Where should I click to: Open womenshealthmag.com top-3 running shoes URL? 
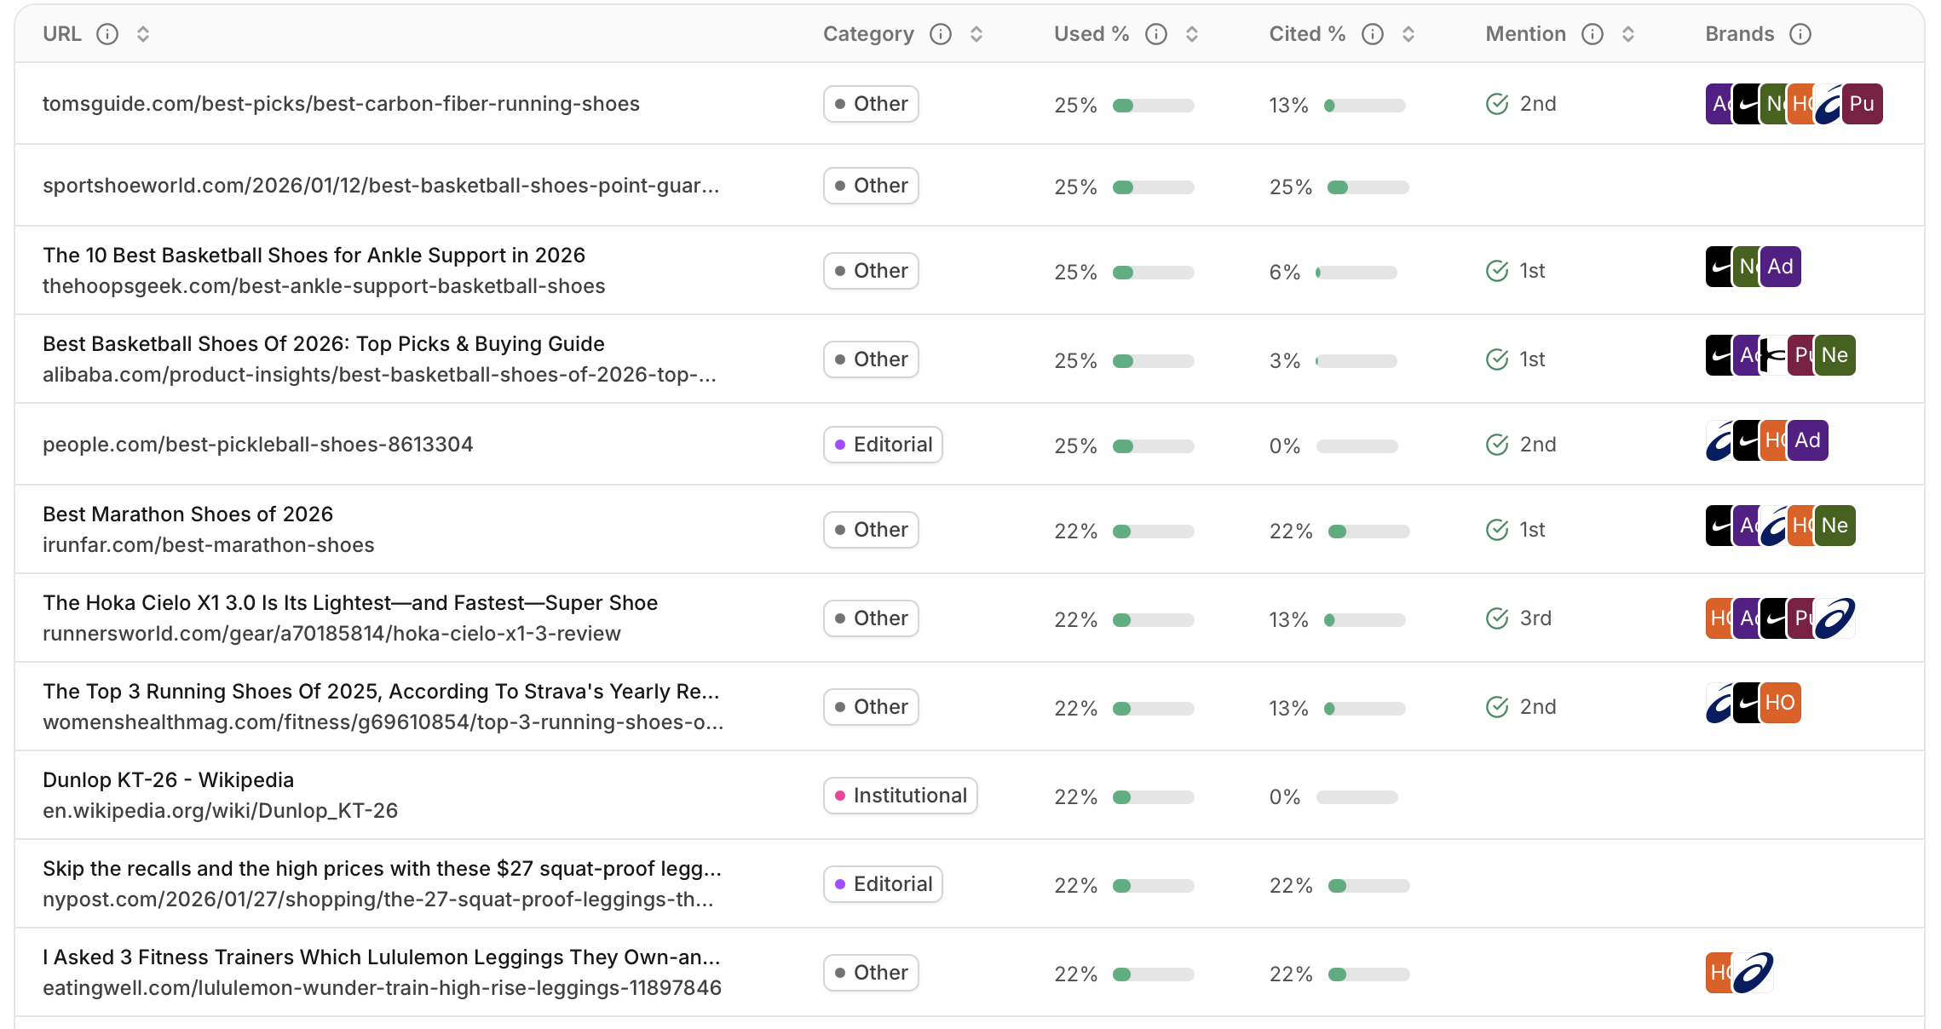(383, 722)
